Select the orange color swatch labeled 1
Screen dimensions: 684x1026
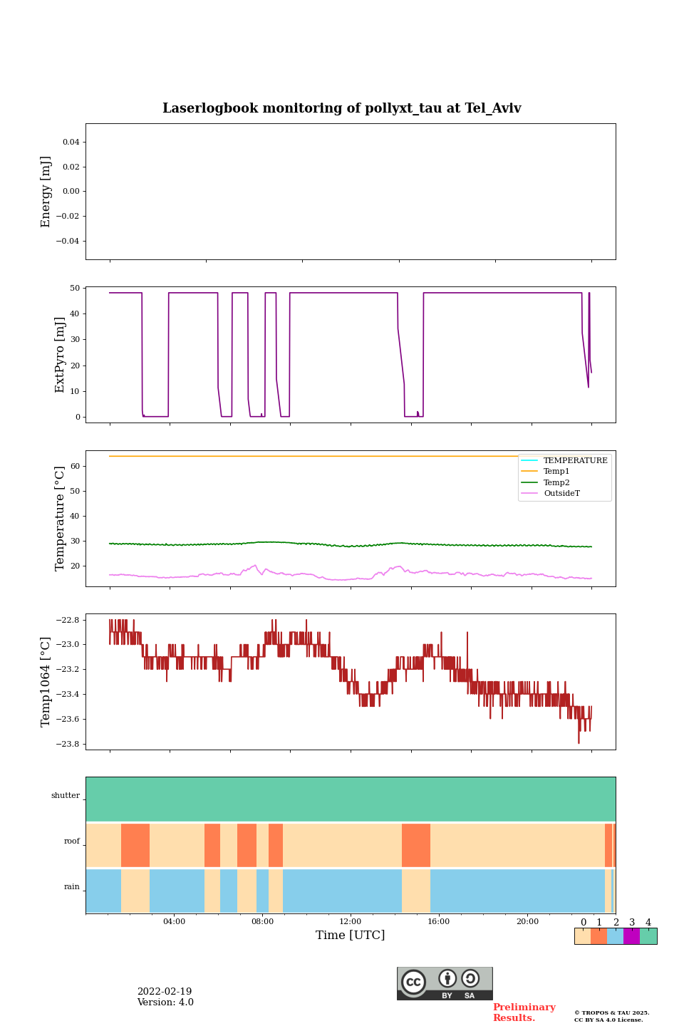pos(598,936)
